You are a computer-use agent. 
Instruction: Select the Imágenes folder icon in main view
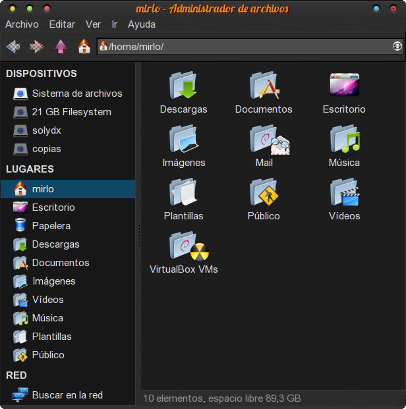pyautogui.click(x=183, y=138)
